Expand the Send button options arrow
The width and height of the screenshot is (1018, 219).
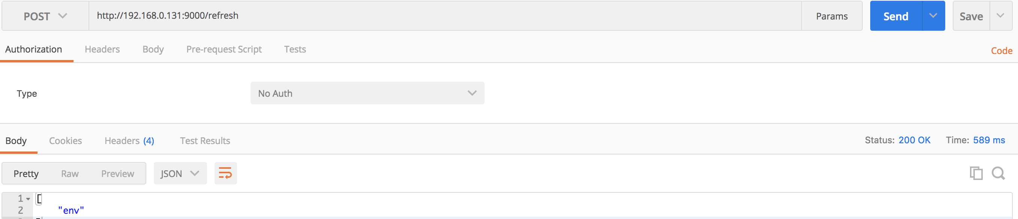pyautogui.click(x=933, y=16)
